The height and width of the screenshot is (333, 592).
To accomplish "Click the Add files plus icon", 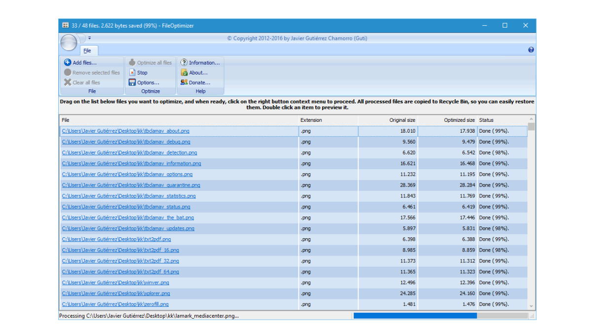I will [68, 63].
